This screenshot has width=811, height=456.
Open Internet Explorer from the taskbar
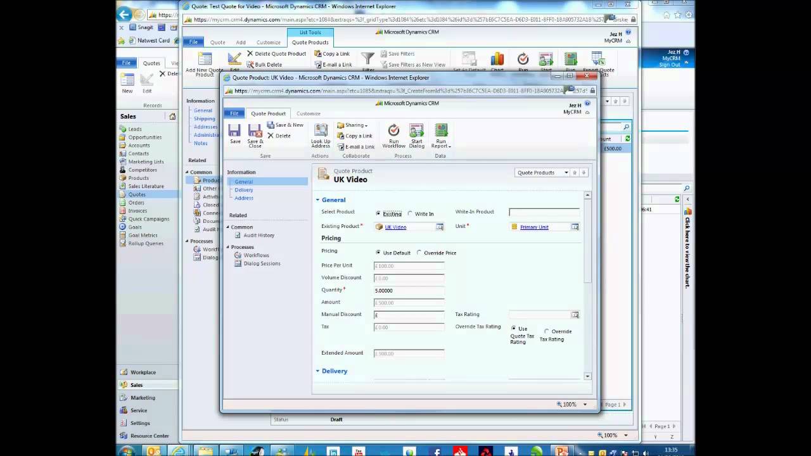[x=179, y=451]
